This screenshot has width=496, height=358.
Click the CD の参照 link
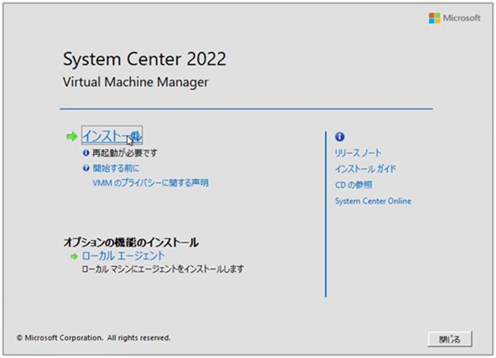[354, 185]
